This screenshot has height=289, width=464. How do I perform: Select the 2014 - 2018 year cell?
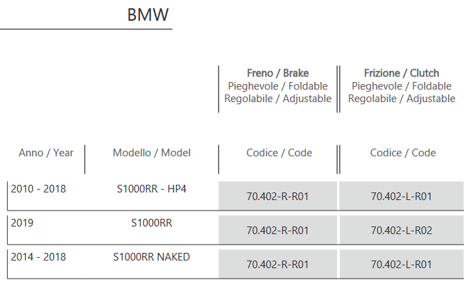(38, 257)
